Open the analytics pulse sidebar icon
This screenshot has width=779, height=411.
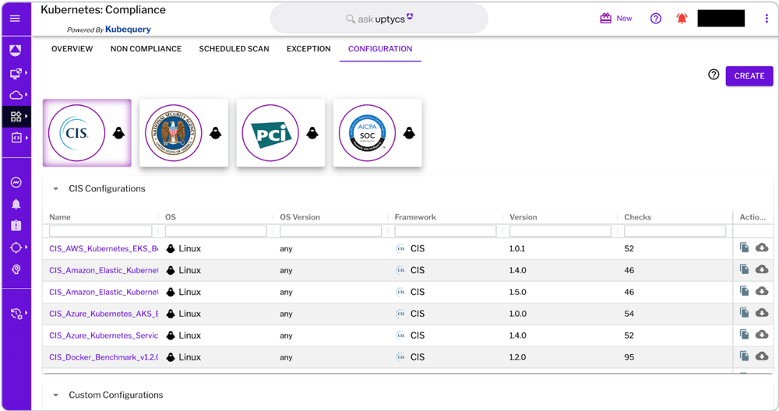pos(16,183)
